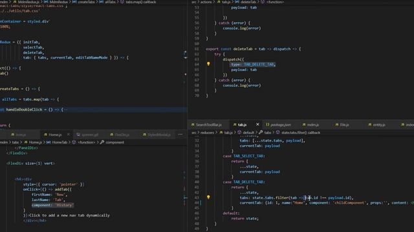Click the 'default' breadcrumb in the reducers tab.js editor

(x=248, y=133)
